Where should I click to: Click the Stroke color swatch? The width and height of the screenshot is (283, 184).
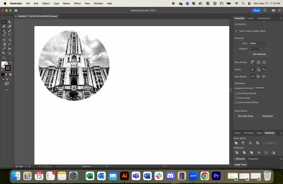click(x=8, y=68)
